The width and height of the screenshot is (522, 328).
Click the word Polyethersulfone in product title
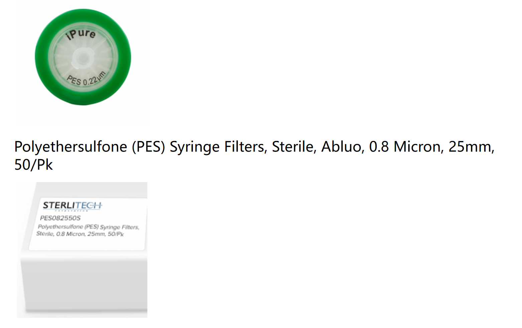(x=71, y=147)
